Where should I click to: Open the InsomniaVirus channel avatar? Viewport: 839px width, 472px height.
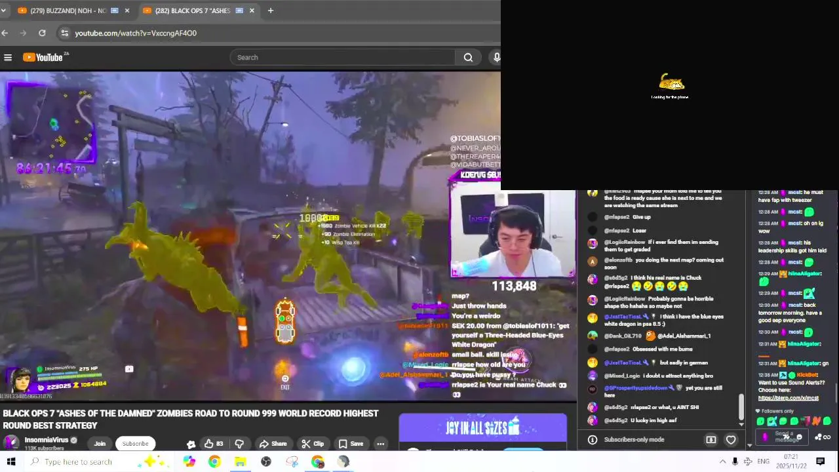pyautogui.click(x=11, y=442)
